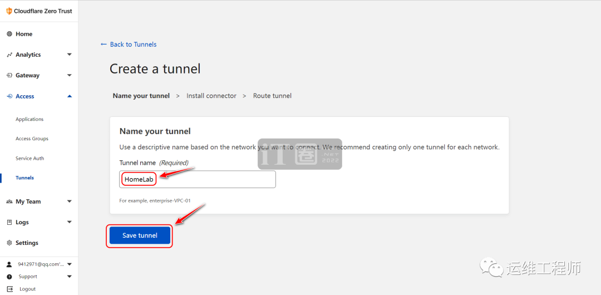This screenshot has height=295, width=601.
Task: Expand the Logs menu arrow
Action: point(70,222)
